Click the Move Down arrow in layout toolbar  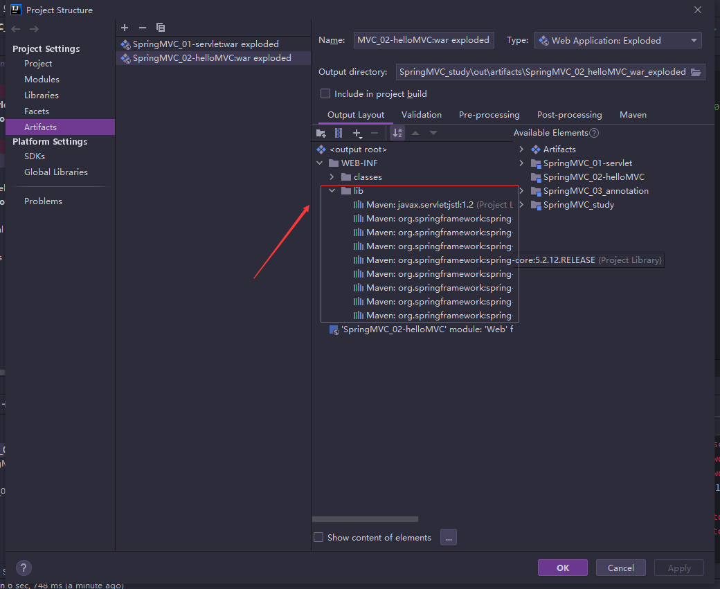[x=433, y=133]
